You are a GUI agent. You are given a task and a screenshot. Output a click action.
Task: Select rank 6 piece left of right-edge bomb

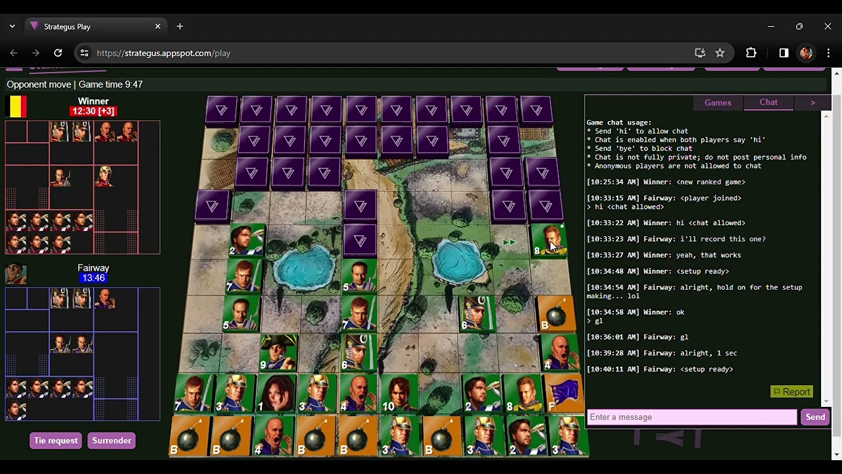[x=478, y=314]
